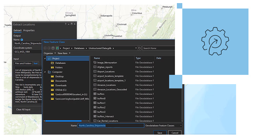Click Unstructured Data.gdb in path bar
This screenshot has width=257, height=140.
coord(100,48)
